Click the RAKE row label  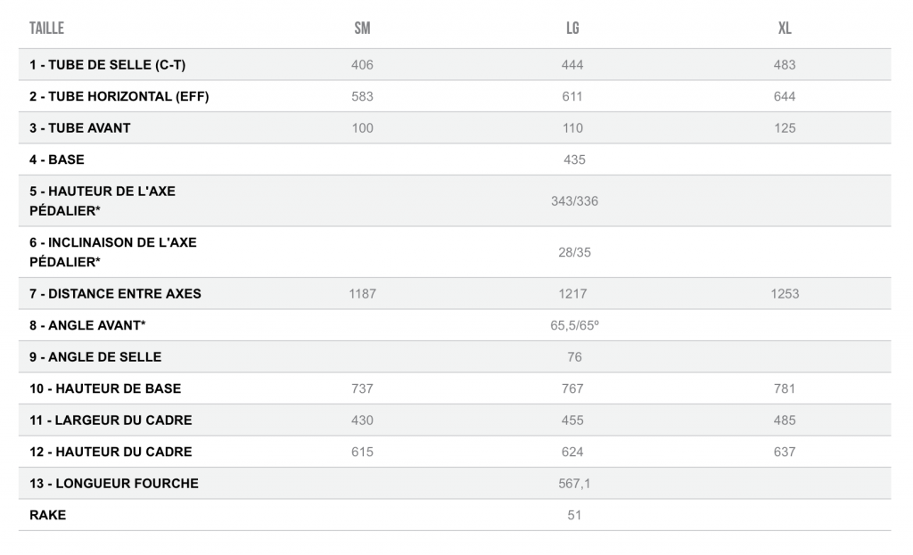point(48,515)
